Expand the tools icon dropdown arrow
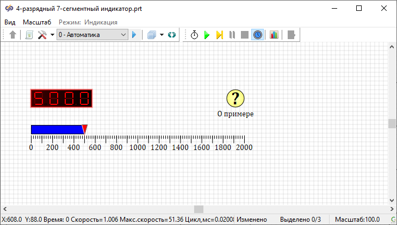 tap(52, 35)
